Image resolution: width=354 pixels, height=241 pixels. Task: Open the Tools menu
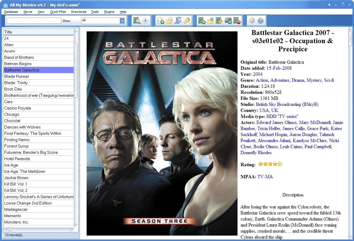tap(94, 12)
